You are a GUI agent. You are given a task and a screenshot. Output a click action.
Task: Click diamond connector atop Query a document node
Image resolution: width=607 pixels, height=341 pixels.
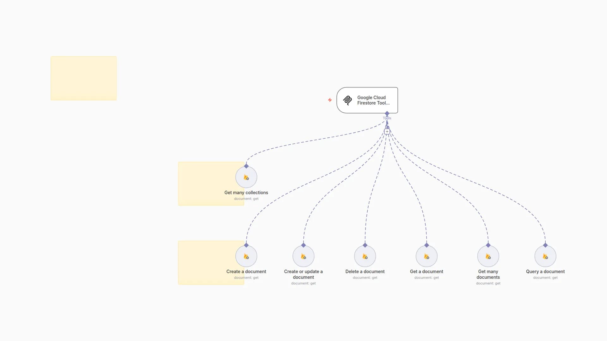(545, 245)
